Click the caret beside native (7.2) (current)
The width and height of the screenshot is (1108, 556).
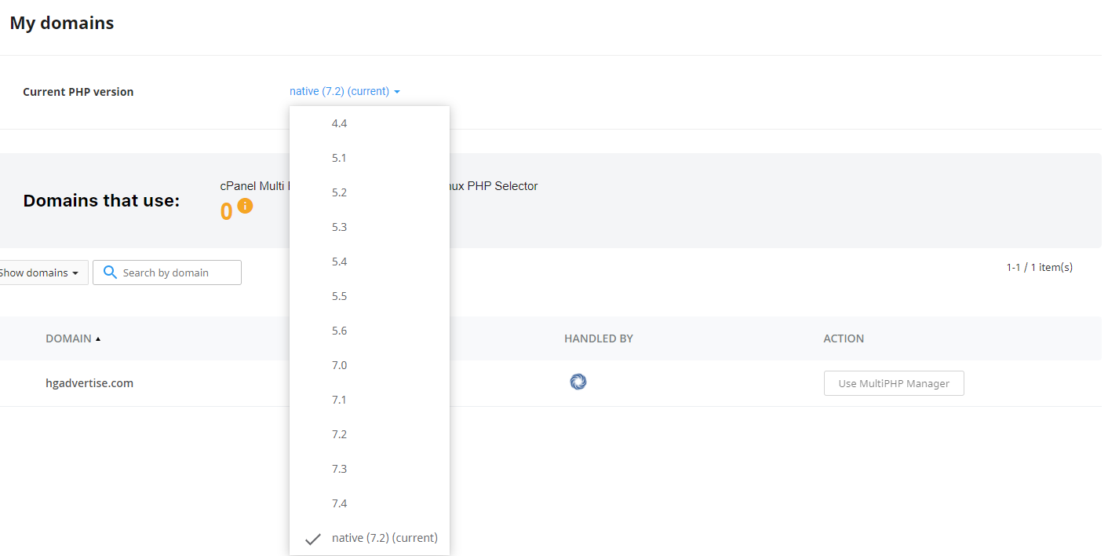click(x=398, y=91)
